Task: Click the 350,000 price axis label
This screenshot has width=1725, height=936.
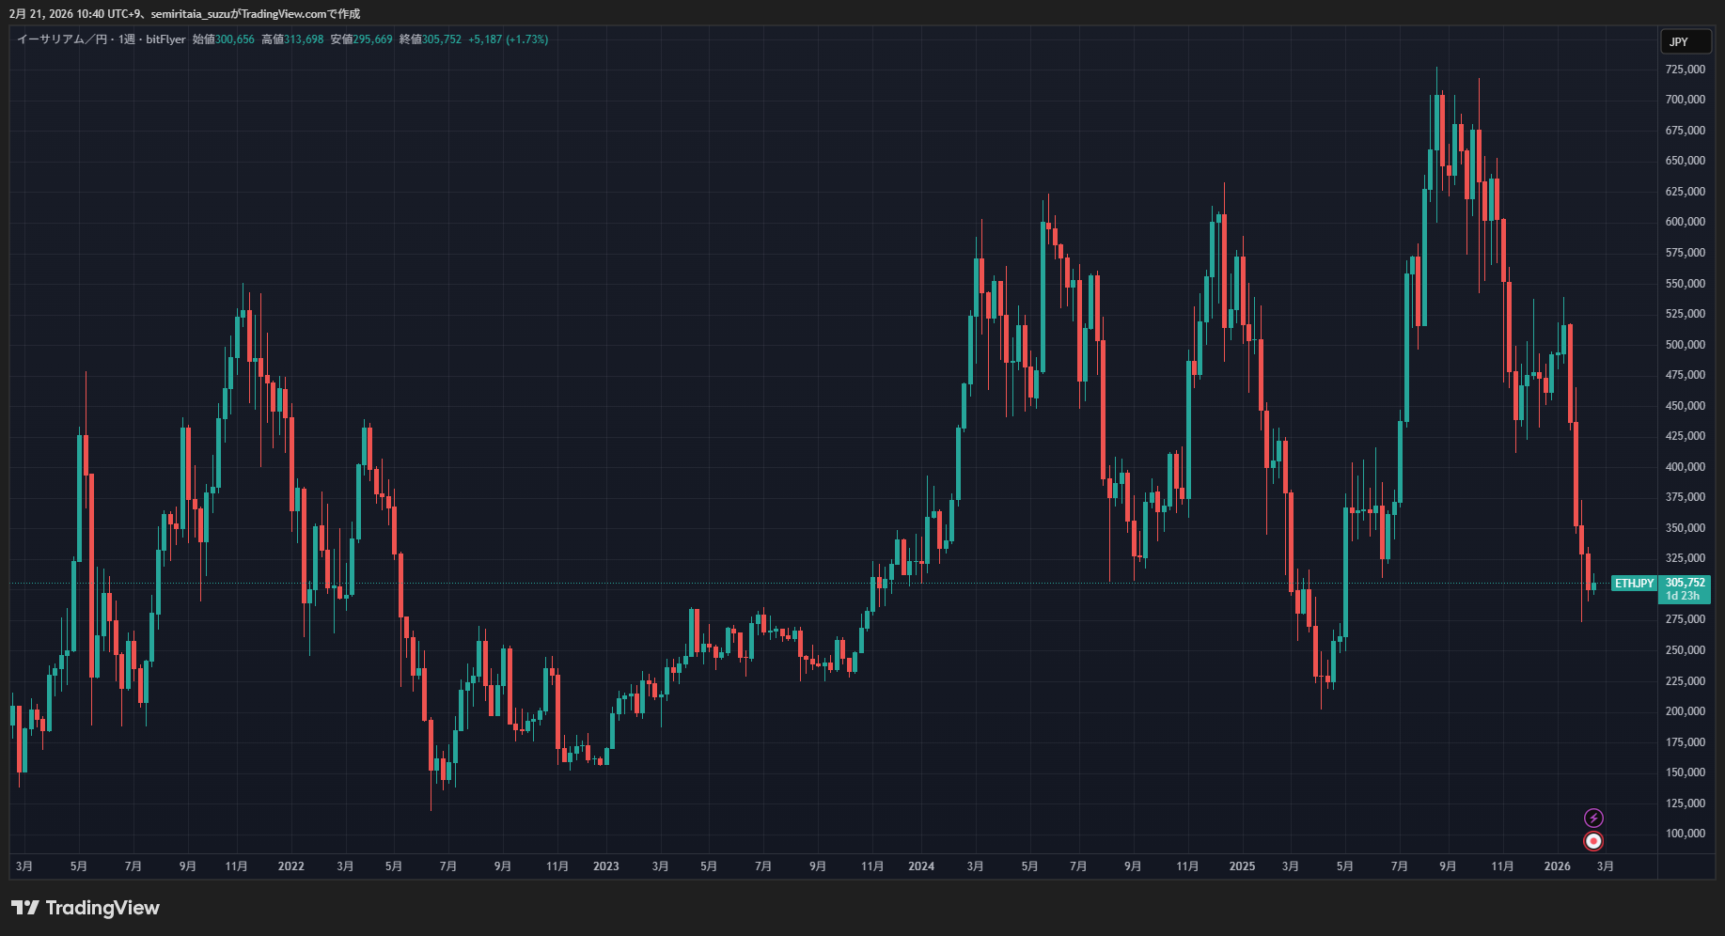Action: coord(1686,528)
